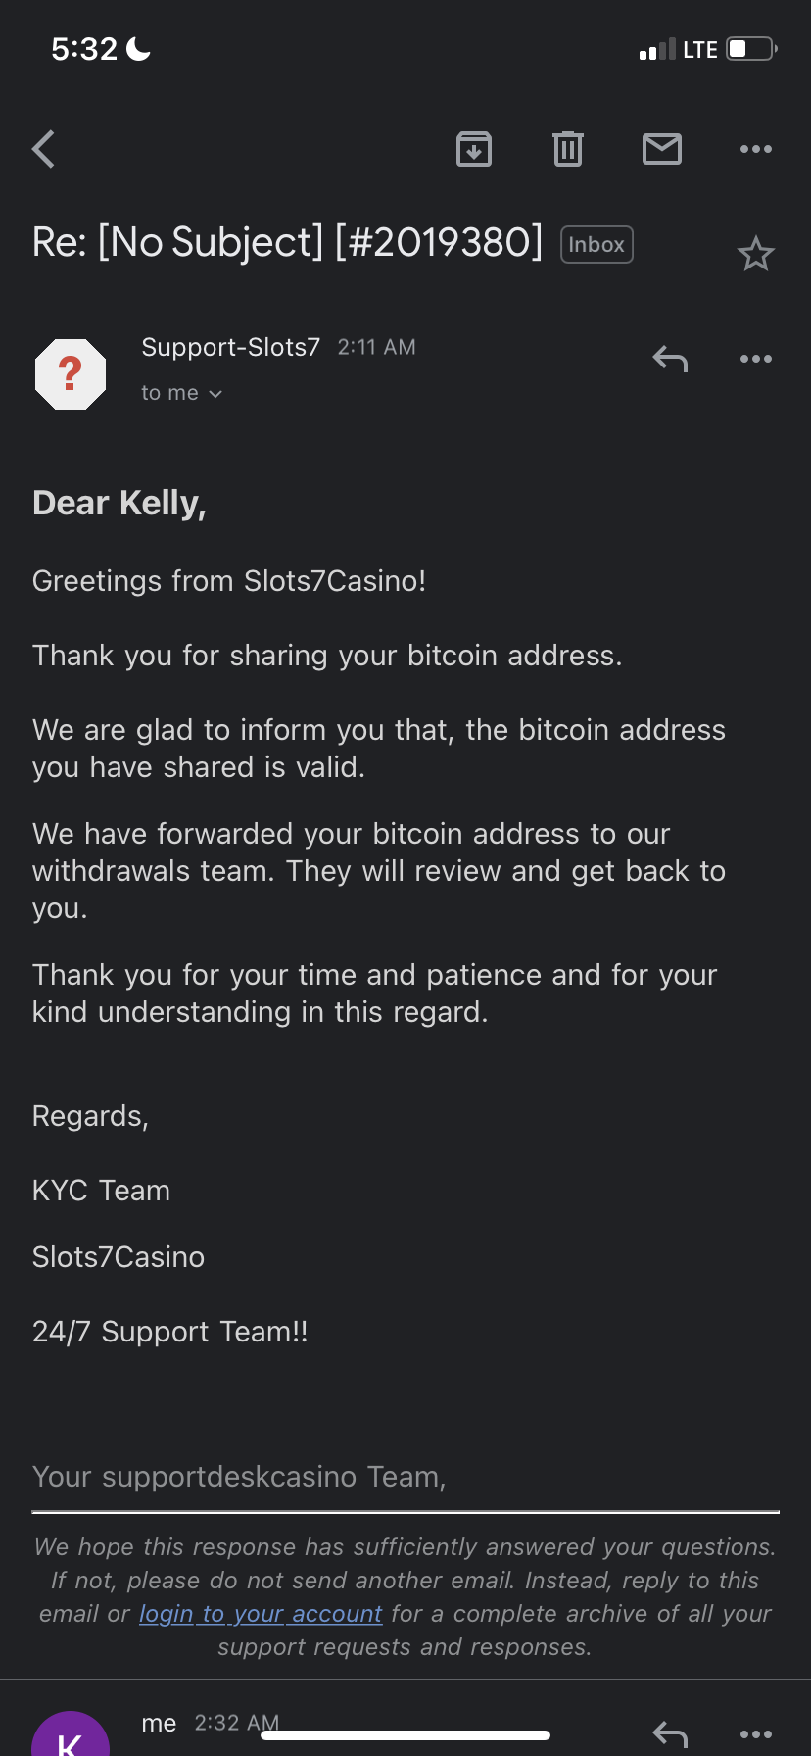
Task: Open top-right more options menu
Action: click(x=756, y=149)
